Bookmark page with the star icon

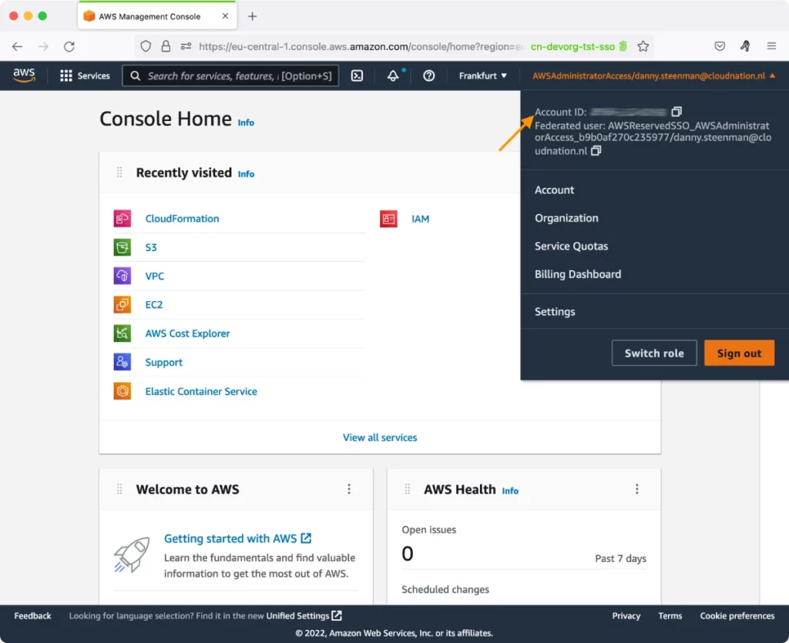(x=643, y=46)
